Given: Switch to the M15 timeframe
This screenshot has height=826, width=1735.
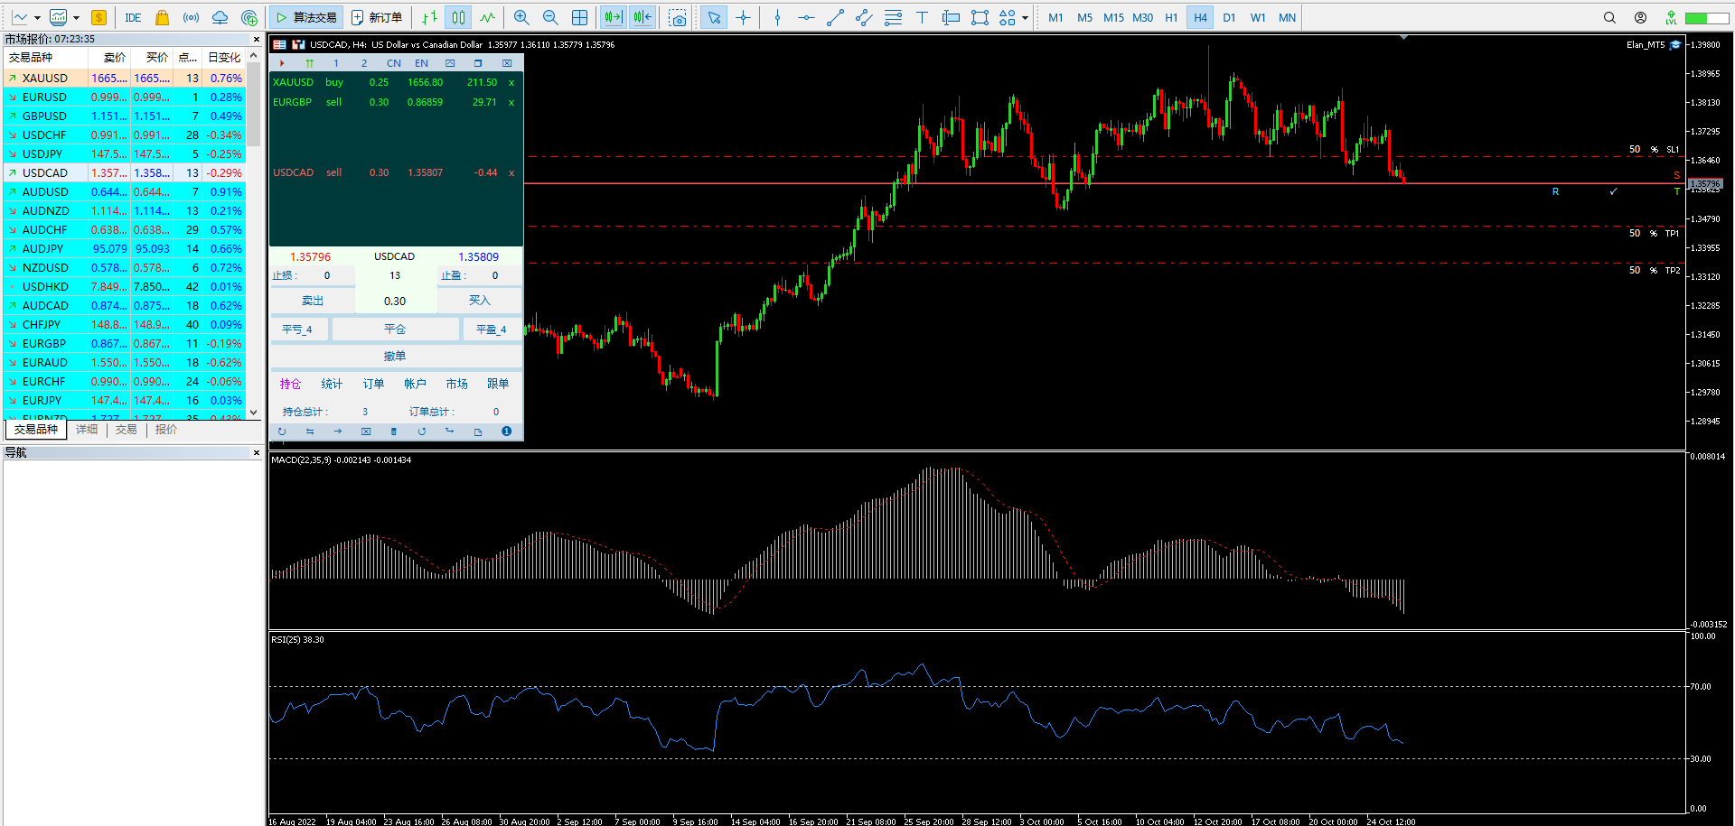Looking at the screenshot, I should point(1113,17).
